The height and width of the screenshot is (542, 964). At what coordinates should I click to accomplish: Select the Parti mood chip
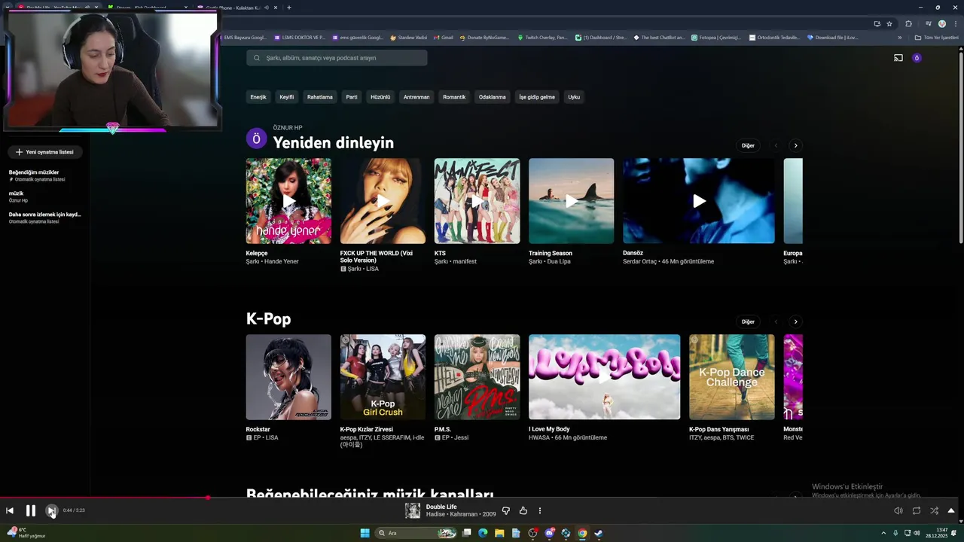click(352, 97)
